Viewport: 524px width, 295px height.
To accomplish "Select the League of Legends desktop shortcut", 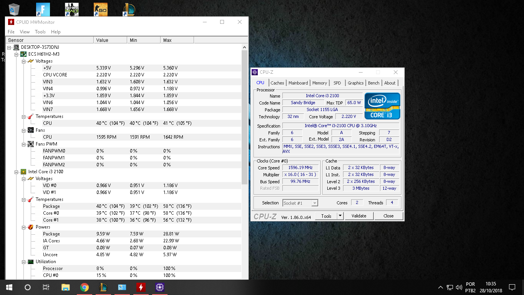I will tap(129, 10).
